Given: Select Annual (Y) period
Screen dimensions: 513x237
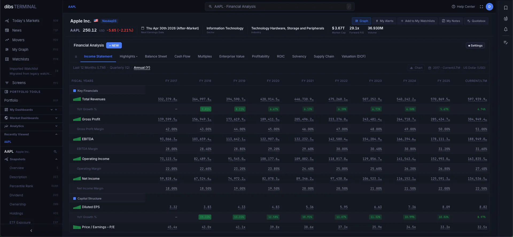Looking at the screenshot, I should [142, 68].
